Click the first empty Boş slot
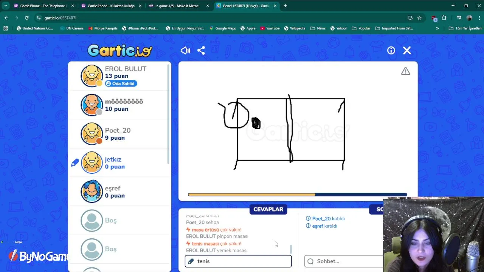This screenshot has width=484, height=272. [x=92, y=220]
